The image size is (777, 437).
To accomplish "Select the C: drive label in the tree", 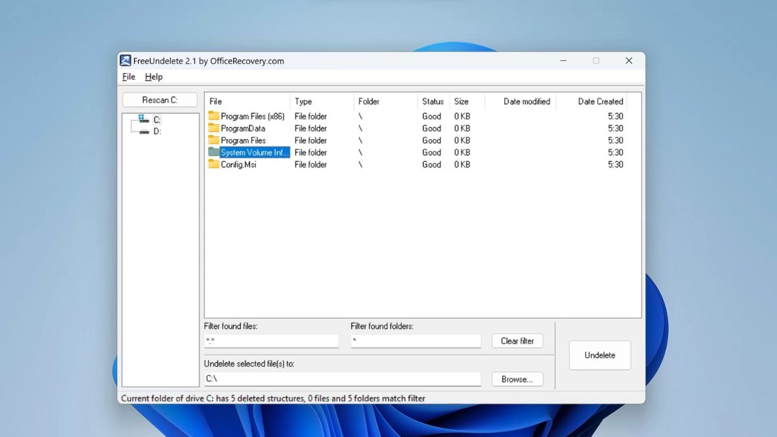I will point(157,120).
